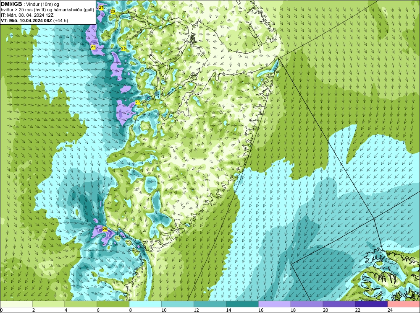Viewport: 420px width, 313px height.
Task: Select the yellow gust label 25
Action: coord(93,47)
